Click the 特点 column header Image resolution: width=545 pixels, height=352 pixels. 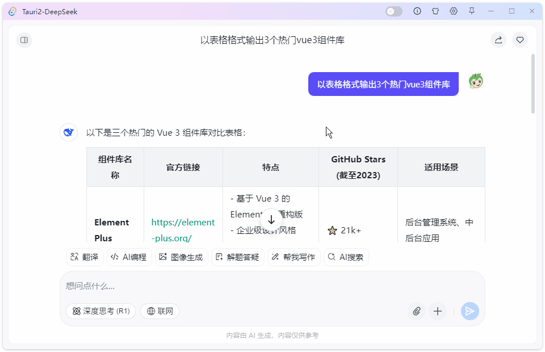click(271, 167)
